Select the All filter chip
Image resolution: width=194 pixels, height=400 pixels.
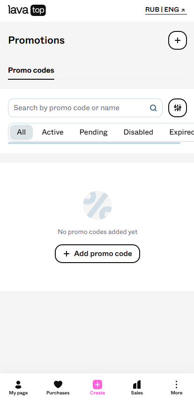(x=22, y=132)
